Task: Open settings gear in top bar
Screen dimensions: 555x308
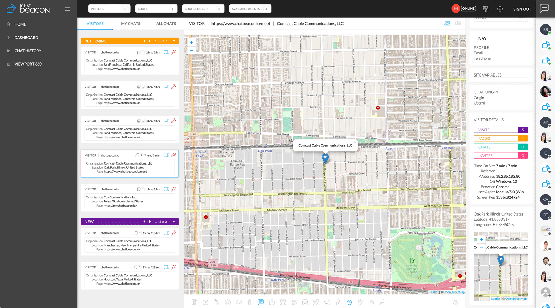Action: point(500,9)
